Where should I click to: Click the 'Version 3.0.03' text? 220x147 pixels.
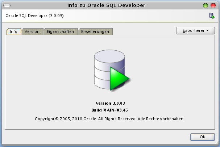[x=110, y=103]
